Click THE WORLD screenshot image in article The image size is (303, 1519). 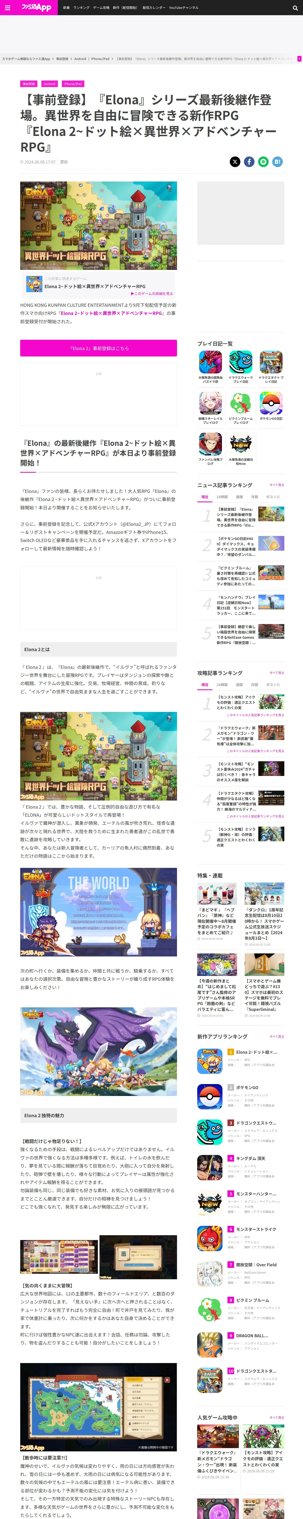[x=98, y=912]
